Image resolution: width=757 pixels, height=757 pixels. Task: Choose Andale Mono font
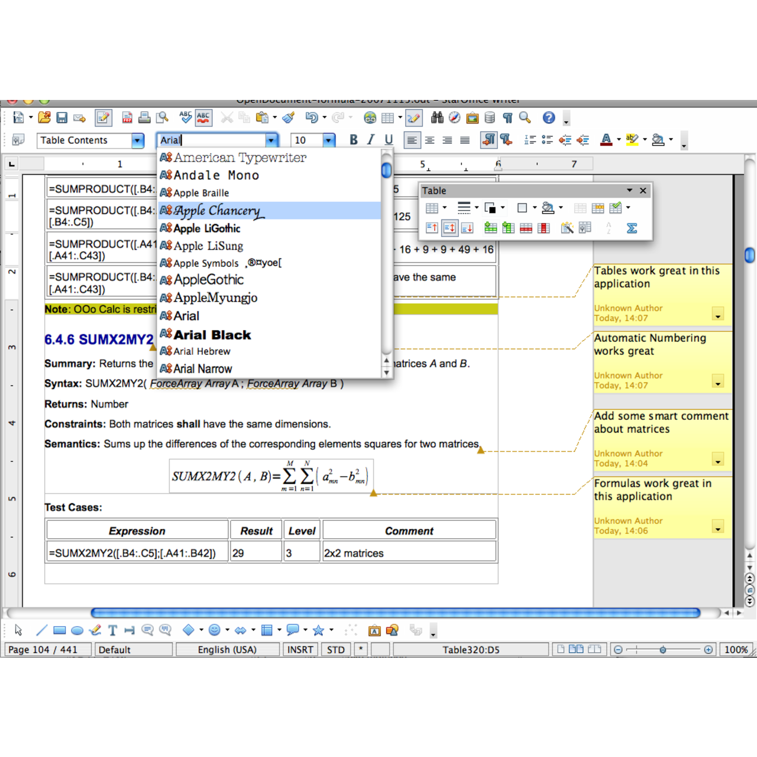(x=269, y=175)
